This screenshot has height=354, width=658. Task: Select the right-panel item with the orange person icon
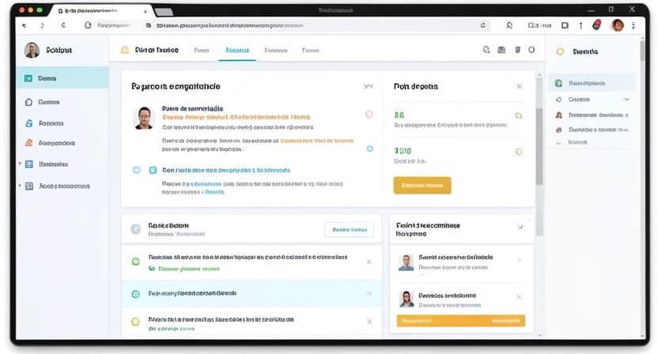592,115
